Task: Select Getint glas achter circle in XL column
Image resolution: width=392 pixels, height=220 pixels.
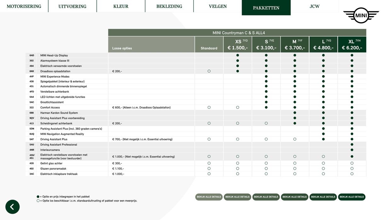Action: tap(352, 163)
